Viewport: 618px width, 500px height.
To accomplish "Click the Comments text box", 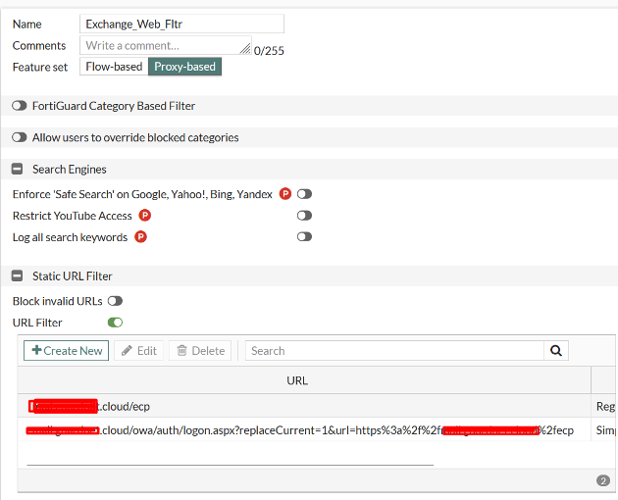I will (x=166, y=45).
